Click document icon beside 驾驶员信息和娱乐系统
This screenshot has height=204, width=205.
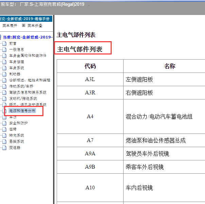tap(4, 92)
